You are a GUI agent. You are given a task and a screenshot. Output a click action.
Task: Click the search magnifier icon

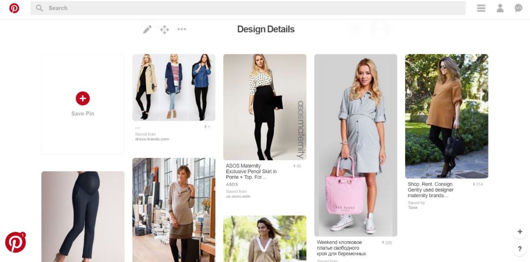(39, 8)
